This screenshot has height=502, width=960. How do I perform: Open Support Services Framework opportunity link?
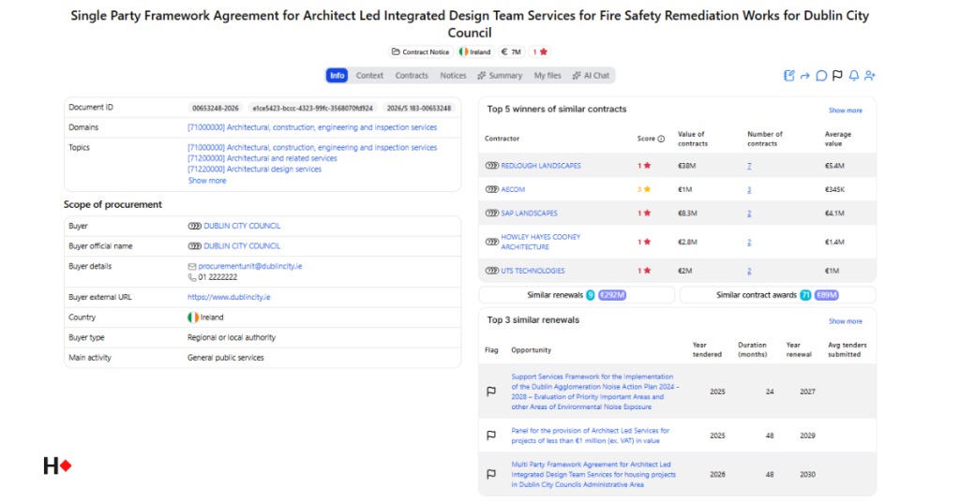(594, 391)
